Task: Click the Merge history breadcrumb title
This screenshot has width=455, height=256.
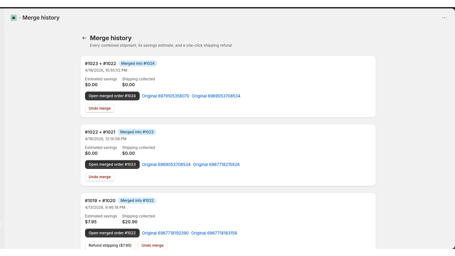Action: 41,18
